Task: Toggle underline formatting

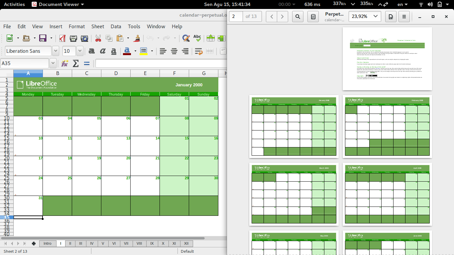Action: [114, 51]
